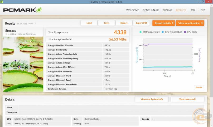Viewport: 213px width, 127px height.
Task: Click View result online button
Action: click(x=190, y=23)
